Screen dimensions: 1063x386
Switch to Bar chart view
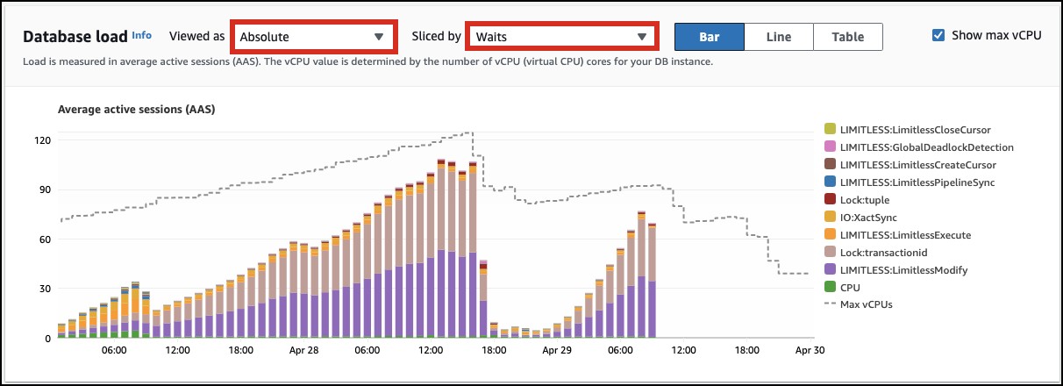click(709, 37)
